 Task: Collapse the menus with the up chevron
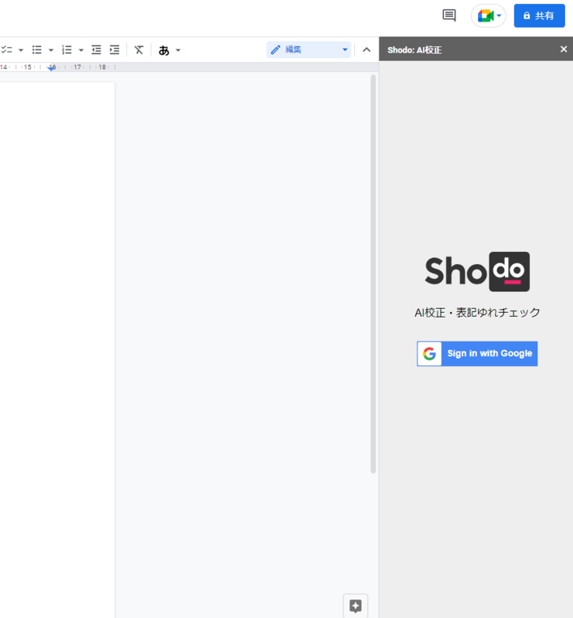[367, 49]
